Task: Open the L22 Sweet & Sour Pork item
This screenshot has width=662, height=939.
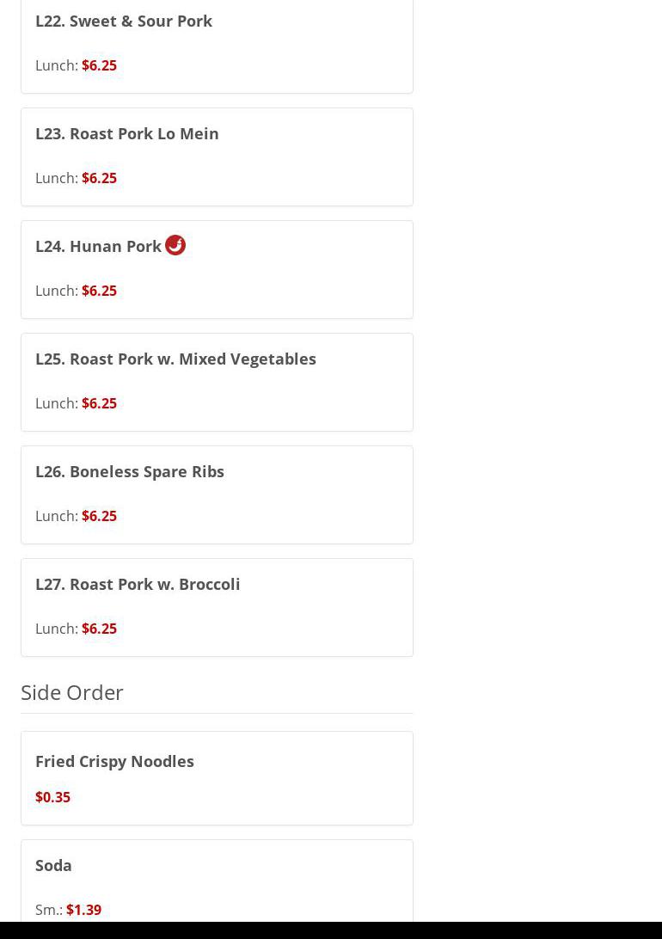Action: pos(124,21)
